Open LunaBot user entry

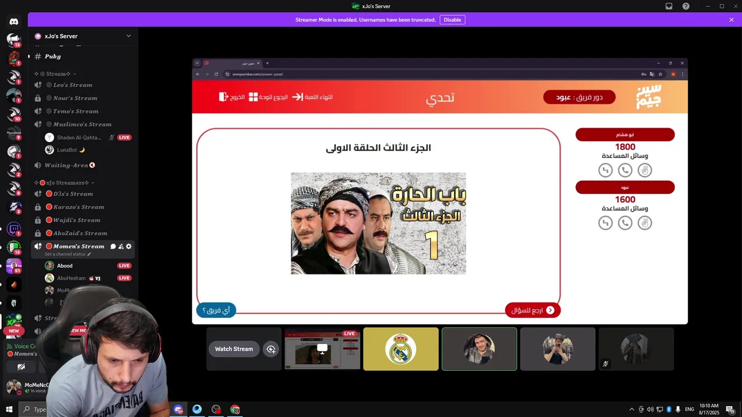pos(88,150)
